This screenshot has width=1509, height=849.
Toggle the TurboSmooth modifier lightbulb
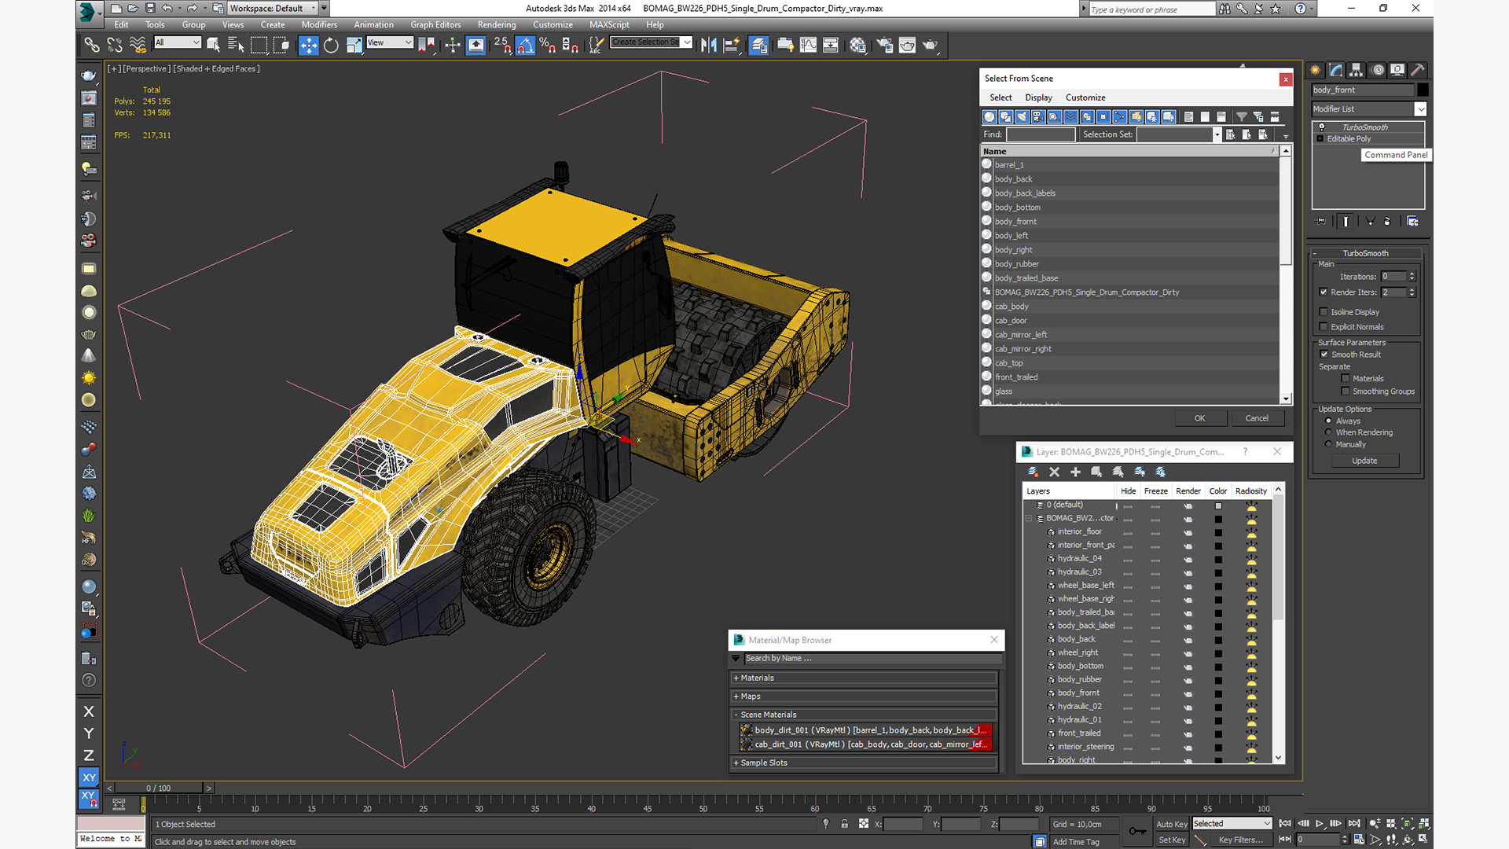tap(1321, 127)
